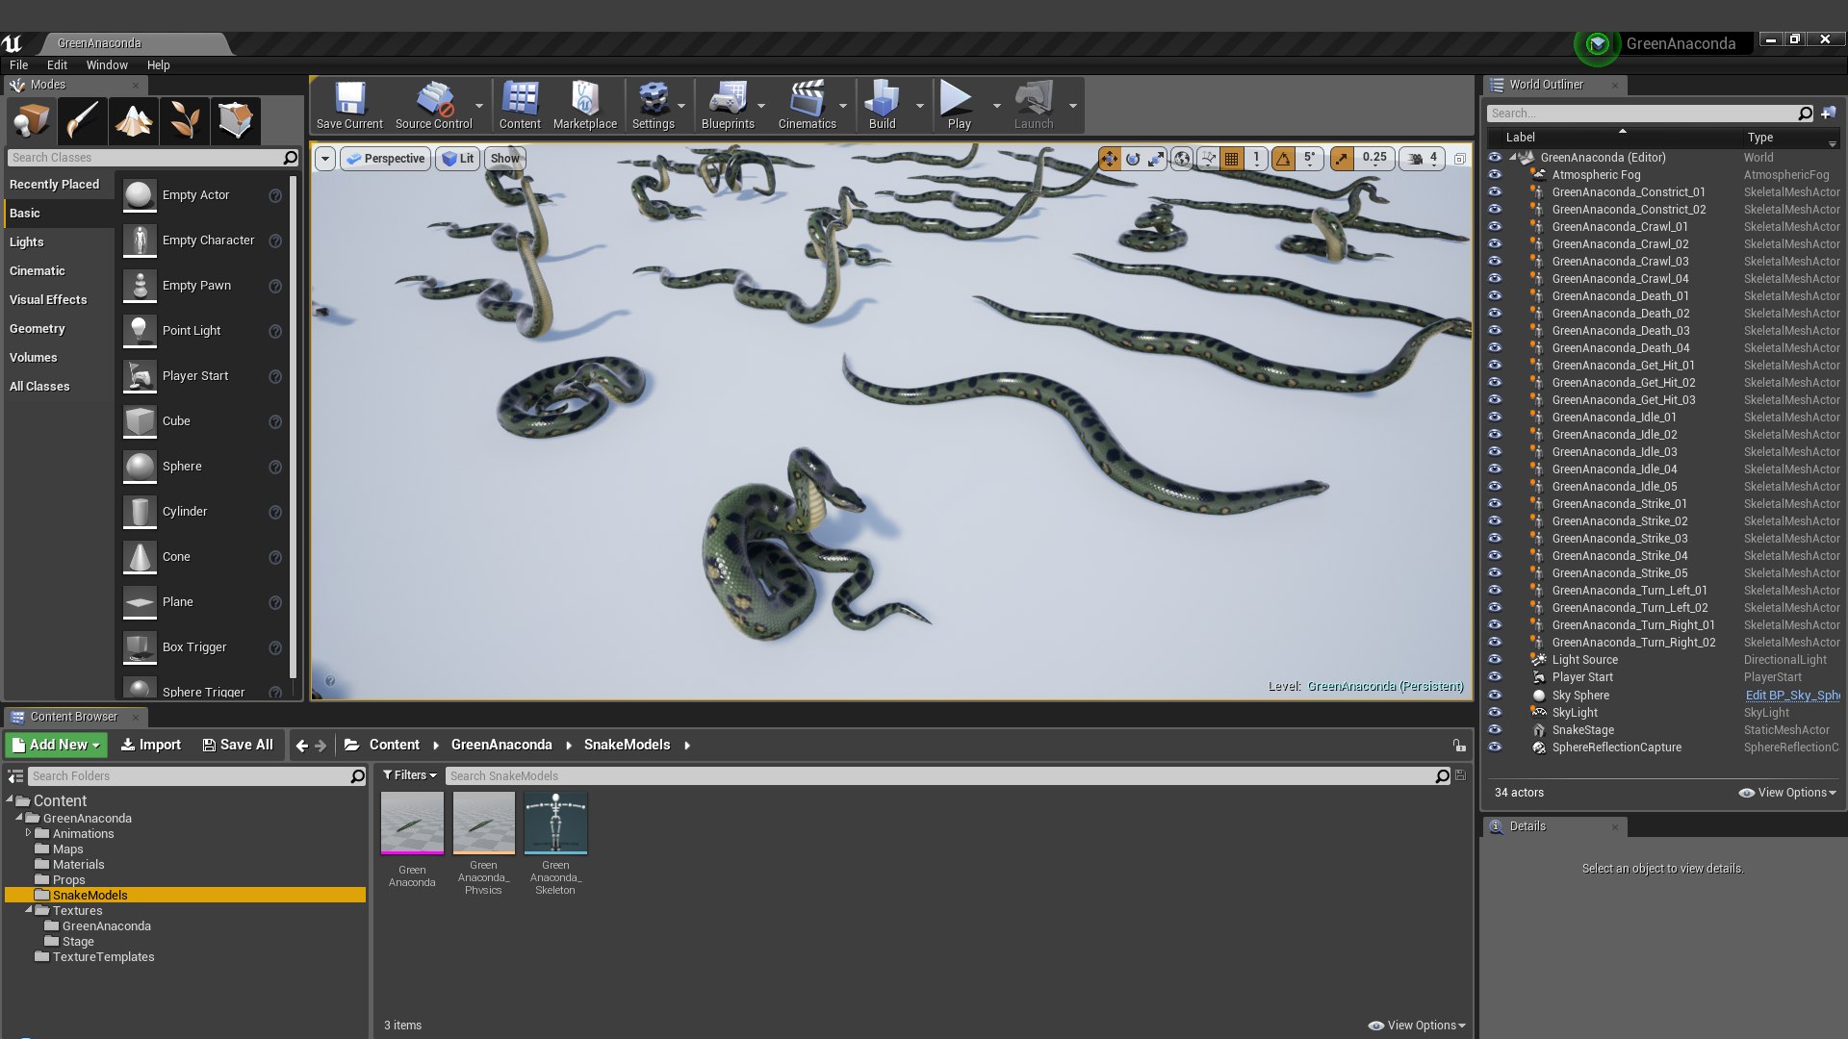Screen dimensions: 1848x1039
Task: Toggle world/local coordinate globe icon
Action: point(1182,159)
